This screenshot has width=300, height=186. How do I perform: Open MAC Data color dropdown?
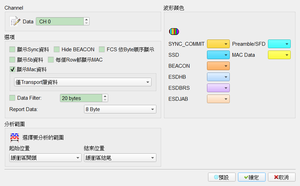click(279, 55)
